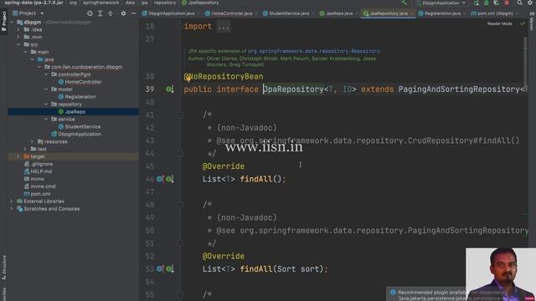Screen dimensions: 536x301
Task: Click springframework breadcrumb in navigation bar
Action: (x=100, y=3)
